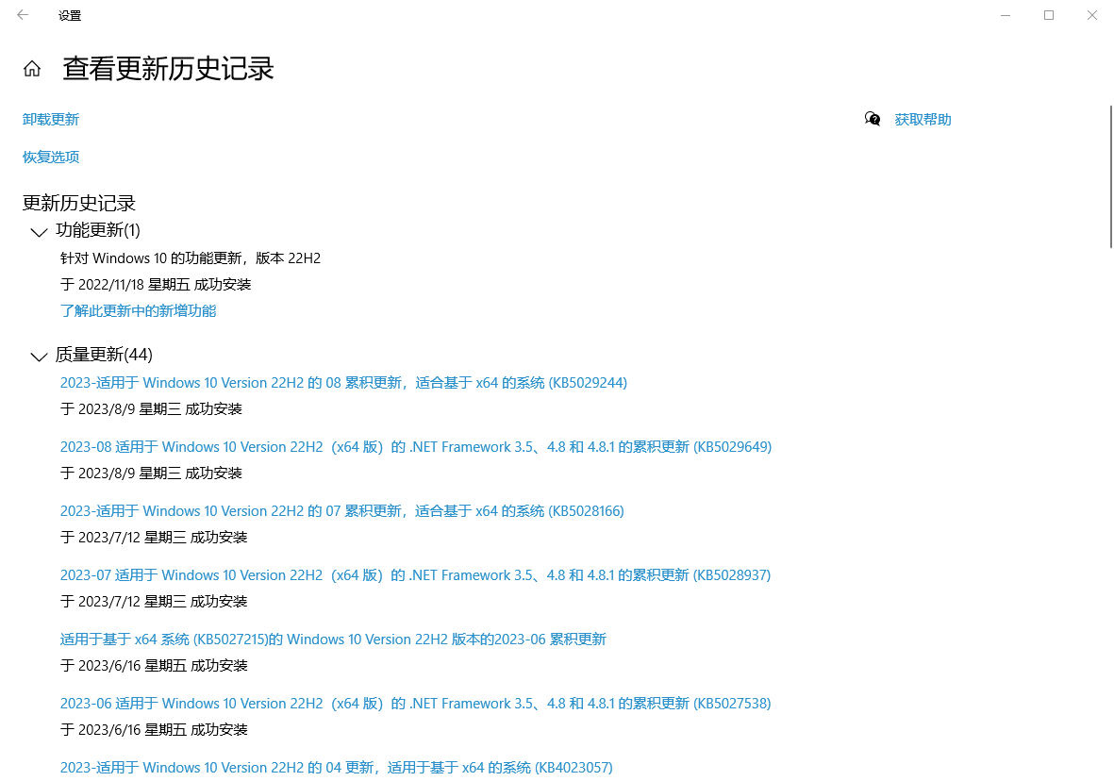The height and width of the screenshot is (781, 1114).
Task: Collapse the 功能更新(1) section chevron
Action: coord(39,232)
